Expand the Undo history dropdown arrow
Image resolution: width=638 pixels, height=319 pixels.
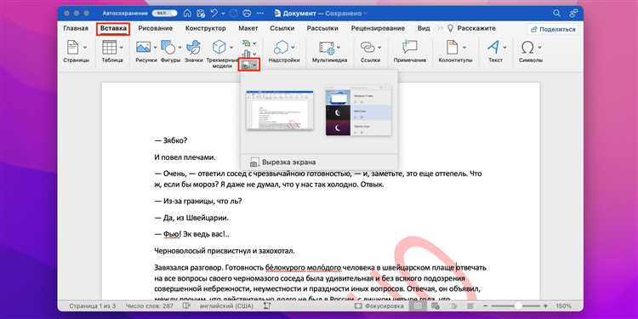tap(223, 14)
